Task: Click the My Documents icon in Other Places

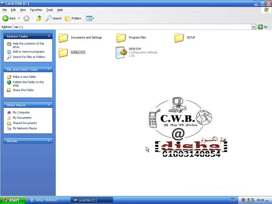Action: tap(9, 118)
